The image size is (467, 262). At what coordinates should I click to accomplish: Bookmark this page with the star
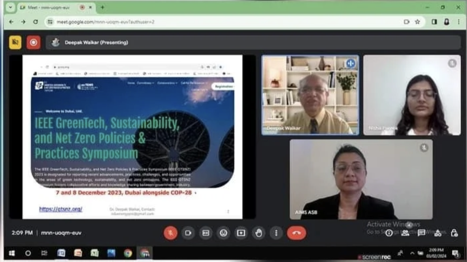click(x=418, y=22)
